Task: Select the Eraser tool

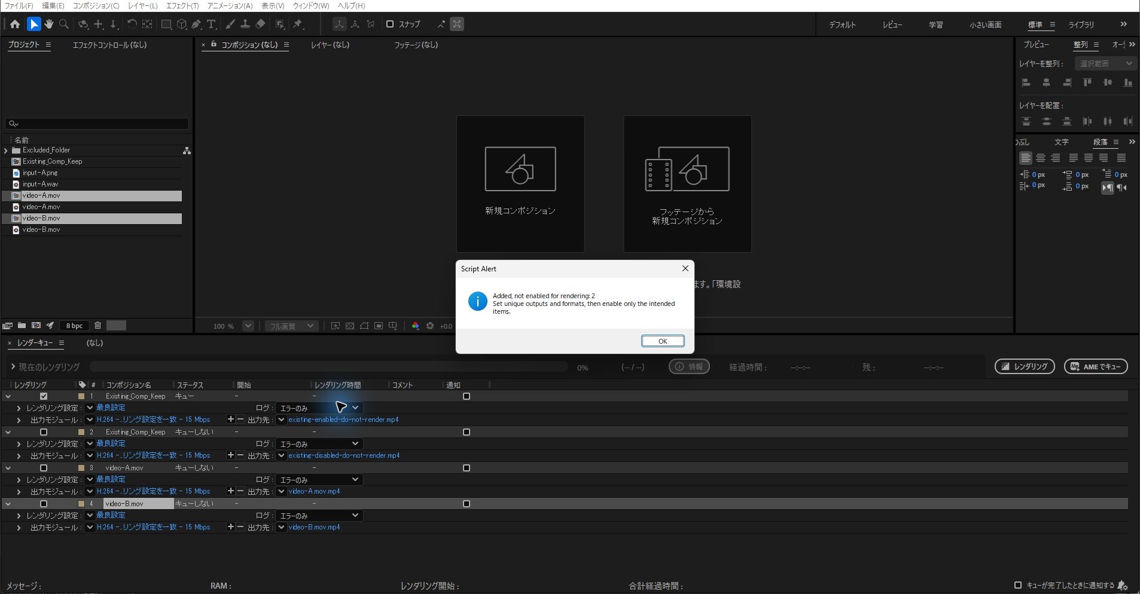Action: point(260,25)
